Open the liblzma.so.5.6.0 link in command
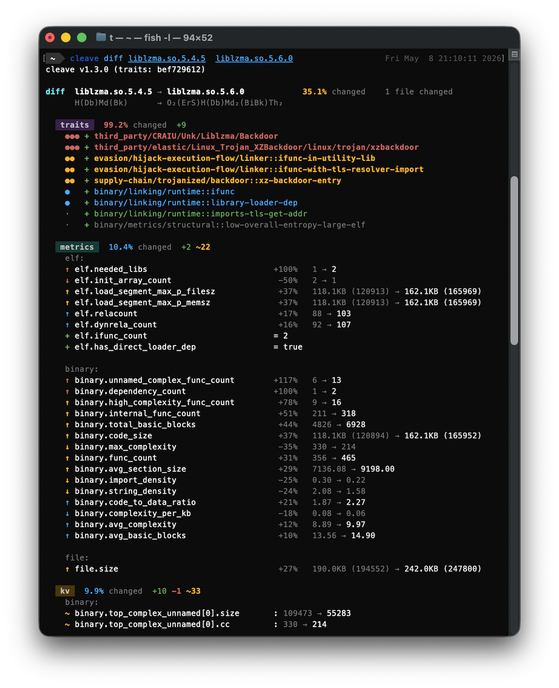Viewport: 559px width, 688px height. (x=254, y=58)
